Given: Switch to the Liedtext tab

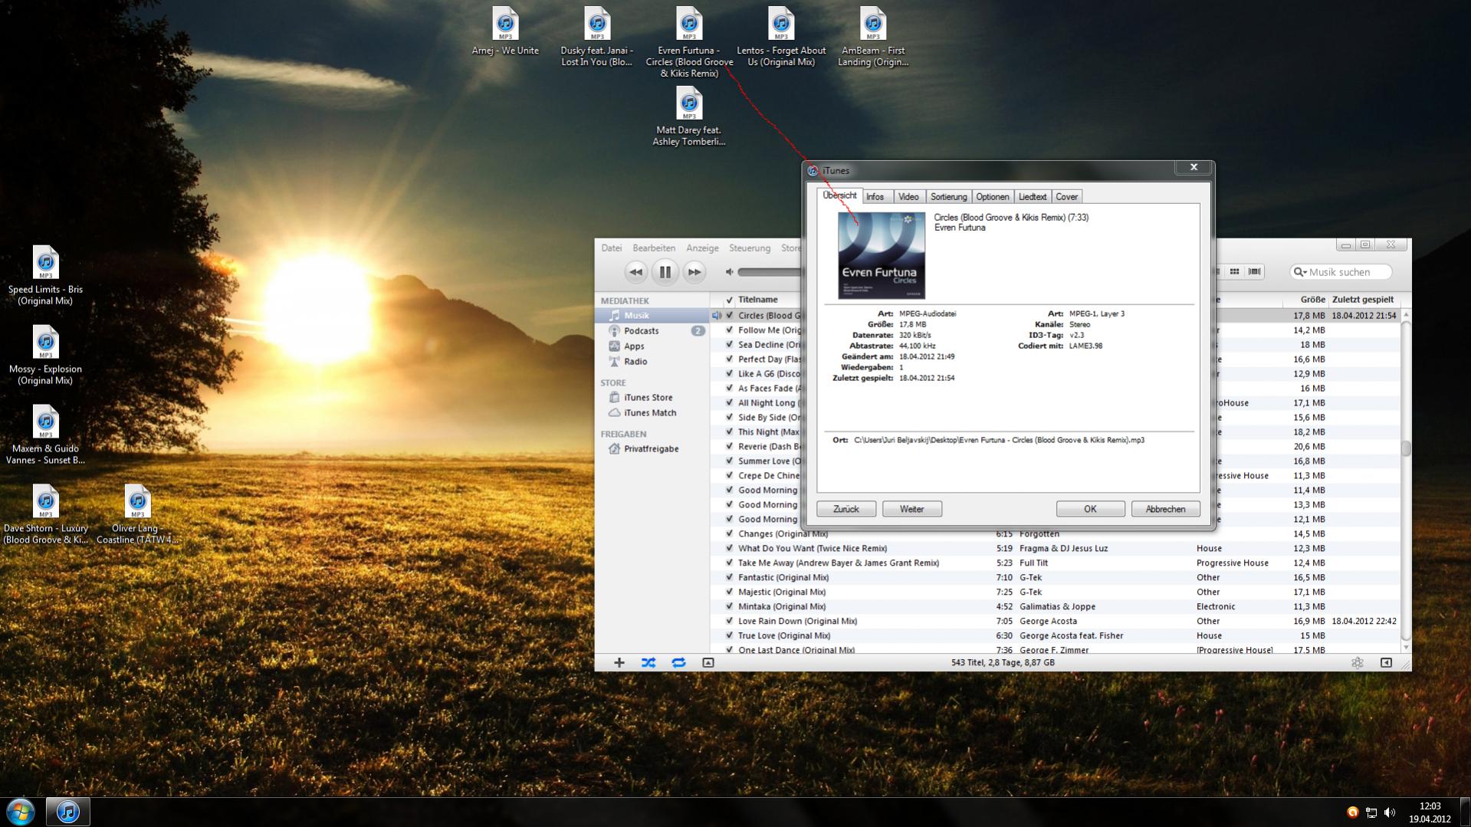Looking at the screenshot, I should 1032,197.
